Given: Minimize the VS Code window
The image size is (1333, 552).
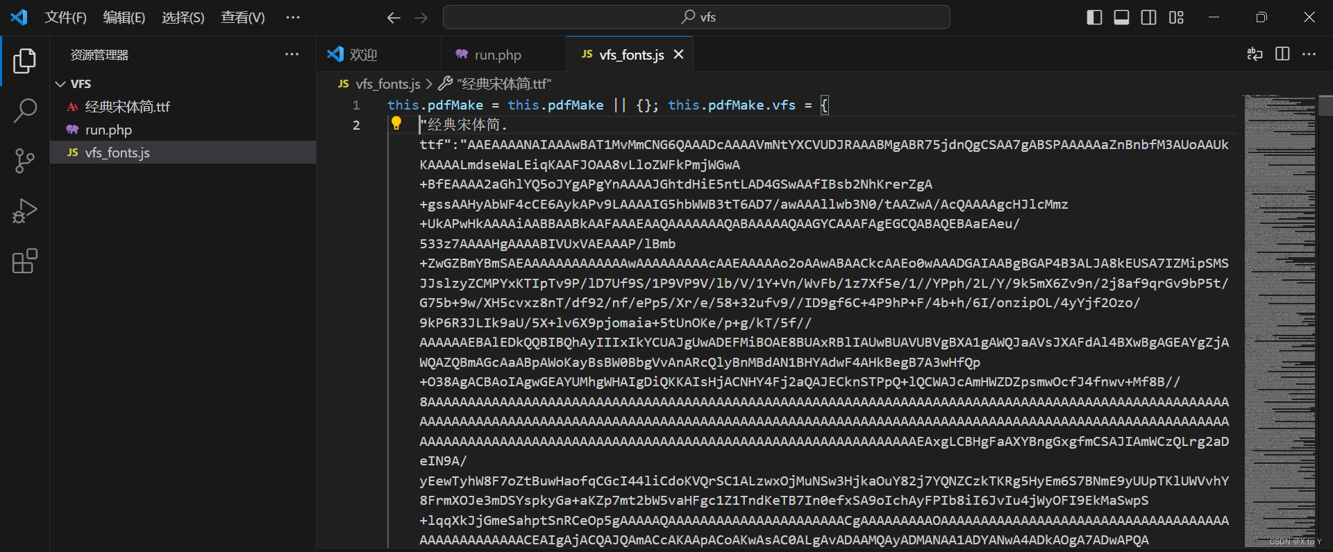Looking at the screenshot, I should (1214, 17).
